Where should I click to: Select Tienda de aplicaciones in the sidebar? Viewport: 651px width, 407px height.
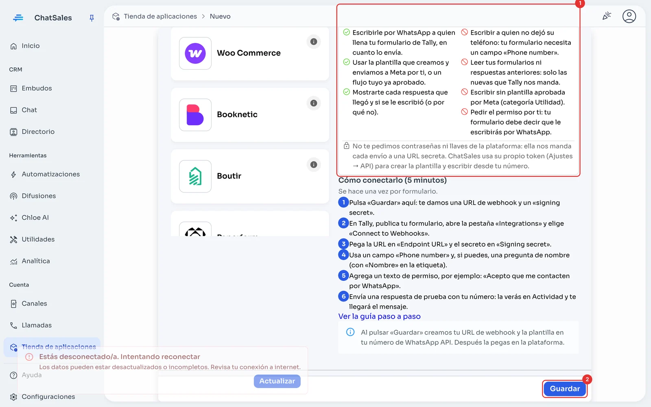pos(52,347)
